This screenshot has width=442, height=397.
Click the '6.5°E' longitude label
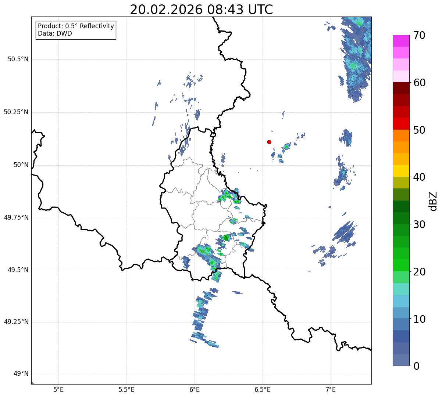263,389
